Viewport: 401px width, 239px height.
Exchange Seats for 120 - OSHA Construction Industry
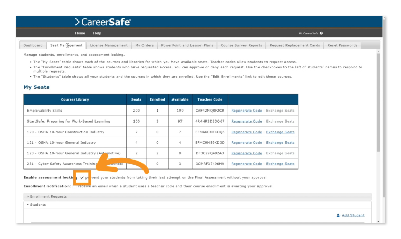pyautogui.click(x=280, y=132)
